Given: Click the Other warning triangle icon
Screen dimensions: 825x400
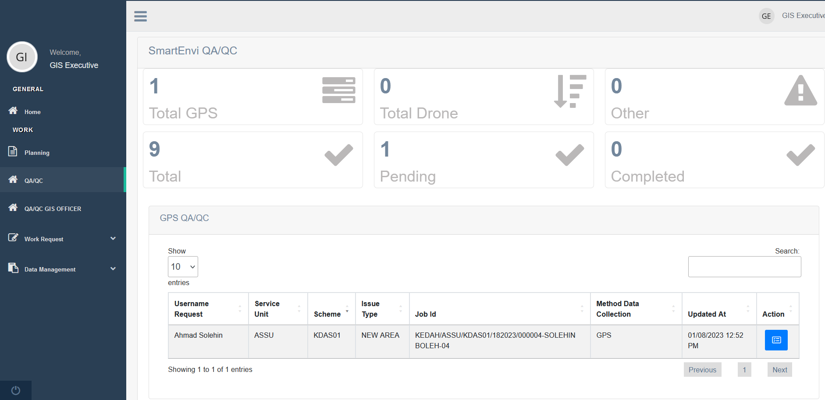Looking at the screenshot, I should (x=800, y=91).
